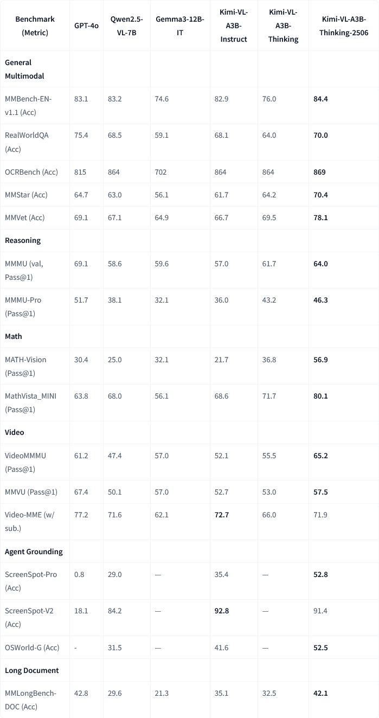The image size is (379, 718).
Task: Click the OCRBench bold value 869
Action: pos(319,172)
